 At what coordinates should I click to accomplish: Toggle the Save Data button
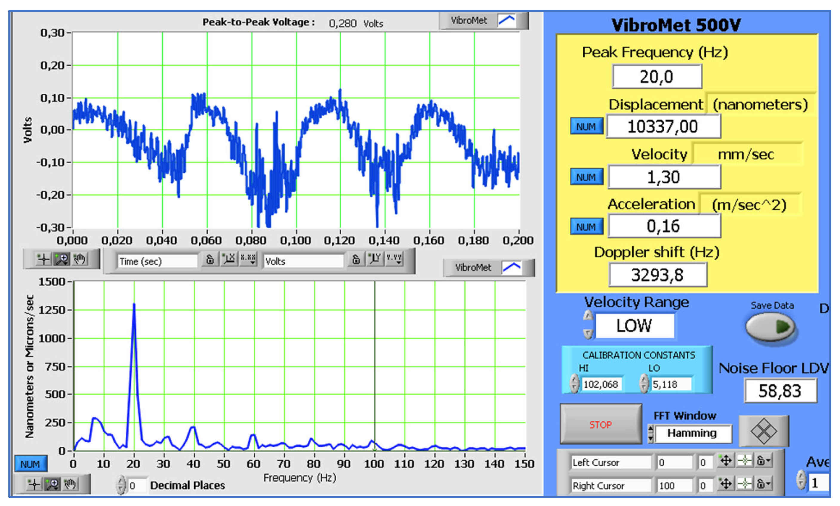coord(770,326)
